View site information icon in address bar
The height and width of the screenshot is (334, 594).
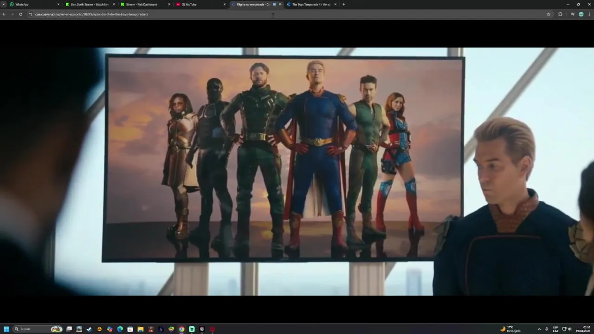pos(31,14)
